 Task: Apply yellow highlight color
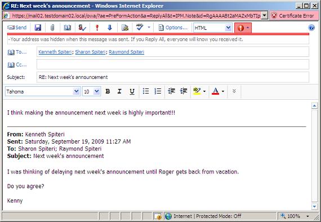click(197, 91)
